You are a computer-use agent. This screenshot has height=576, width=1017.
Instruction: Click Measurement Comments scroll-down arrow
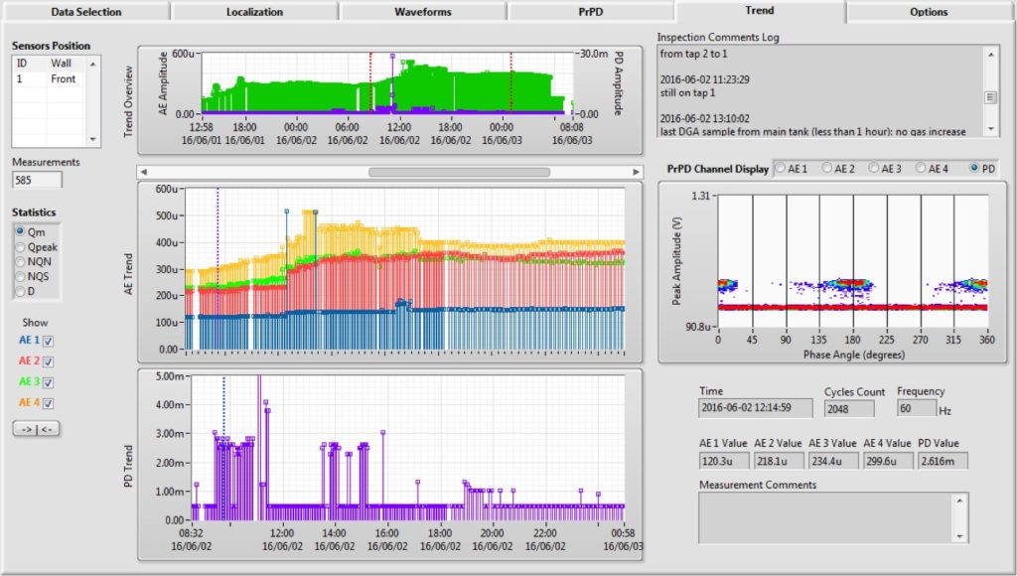(x=959, y=536)
